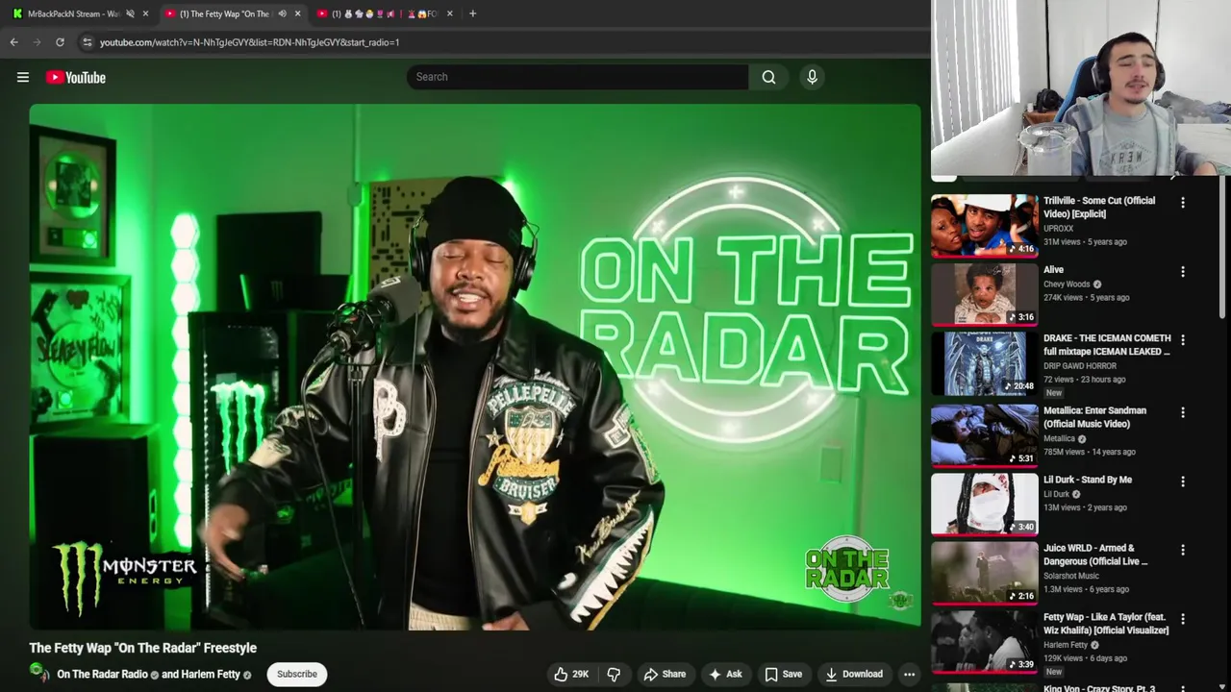Open options menu for Lil Durk video
1231x692 pixels.
[1183, 482]
